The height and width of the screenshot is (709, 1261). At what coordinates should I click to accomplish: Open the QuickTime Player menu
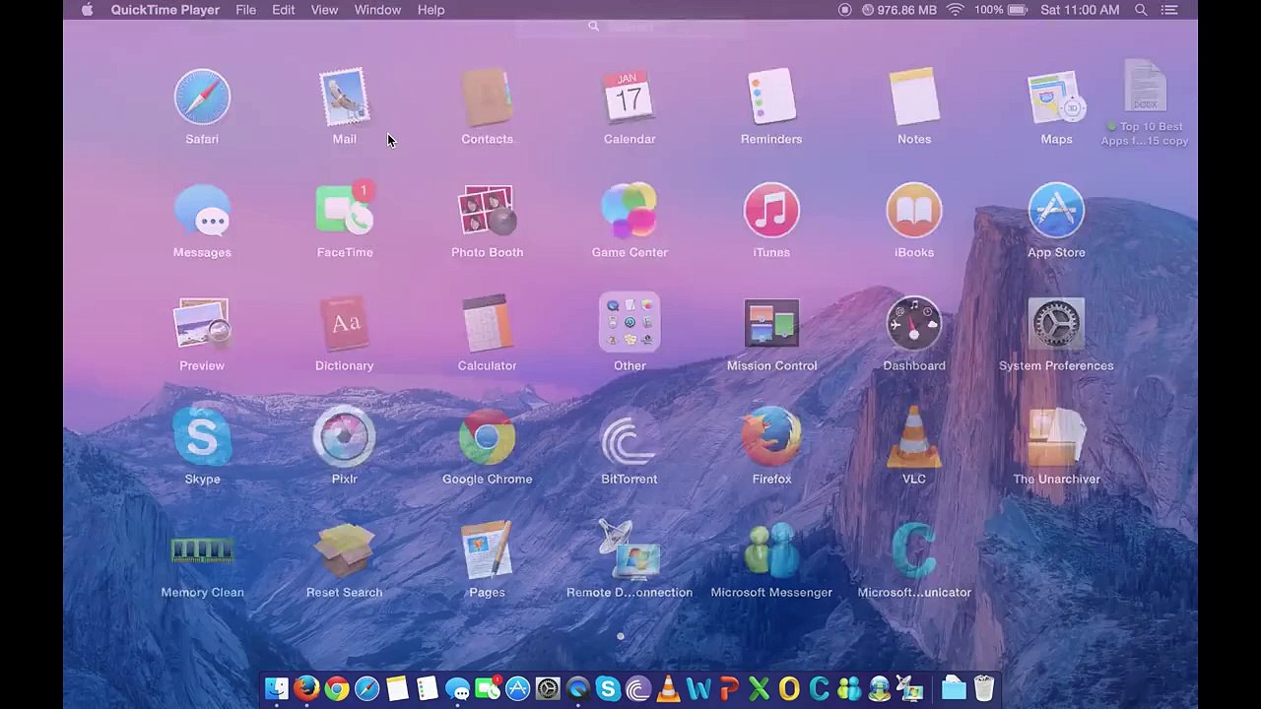[x=166, y=10]
